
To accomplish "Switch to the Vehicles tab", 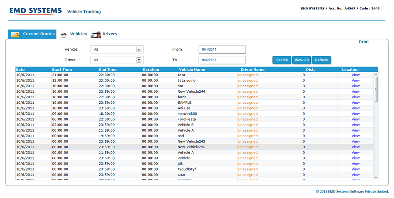I will (x=78, y=34).
